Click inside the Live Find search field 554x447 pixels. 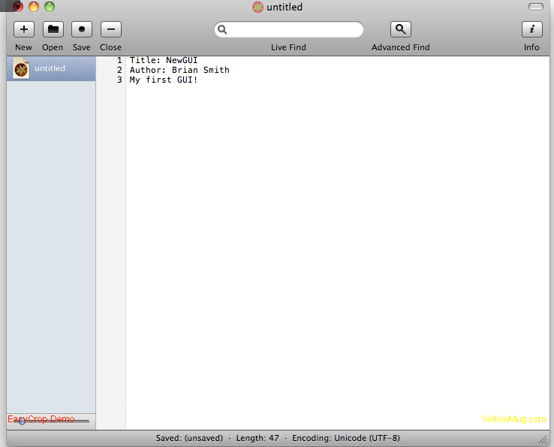[294, 30]
